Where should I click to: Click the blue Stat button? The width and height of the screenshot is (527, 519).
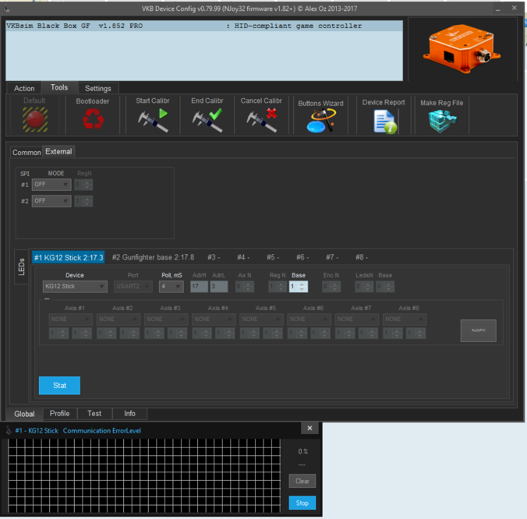(59, 385)
